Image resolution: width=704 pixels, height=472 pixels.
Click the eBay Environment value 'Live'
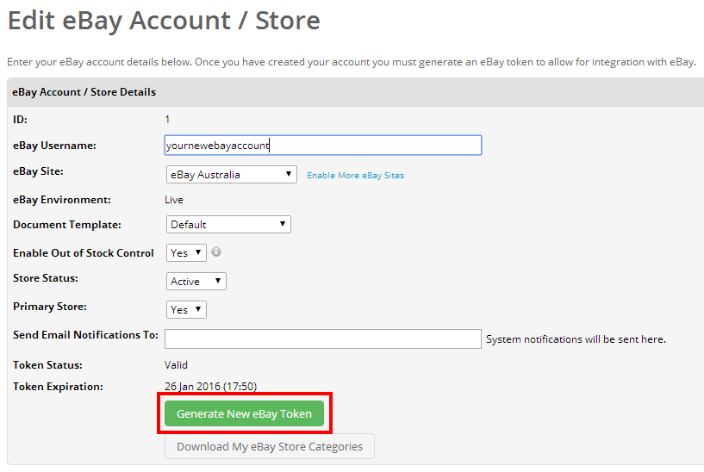coord(174,200)
